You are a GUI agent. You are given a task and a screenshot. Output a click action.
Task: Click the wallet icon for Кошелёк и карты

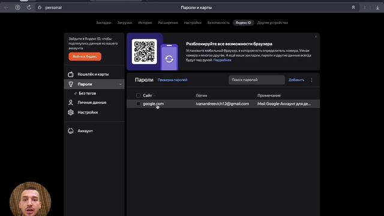click(71, 74)
